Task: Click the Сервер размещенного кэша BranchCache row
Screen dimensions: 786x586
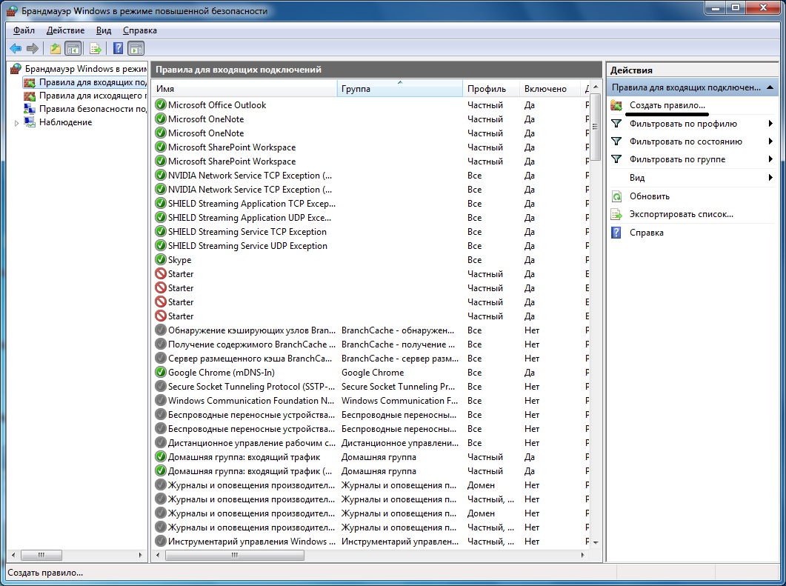Action: (x=371, y=359)
